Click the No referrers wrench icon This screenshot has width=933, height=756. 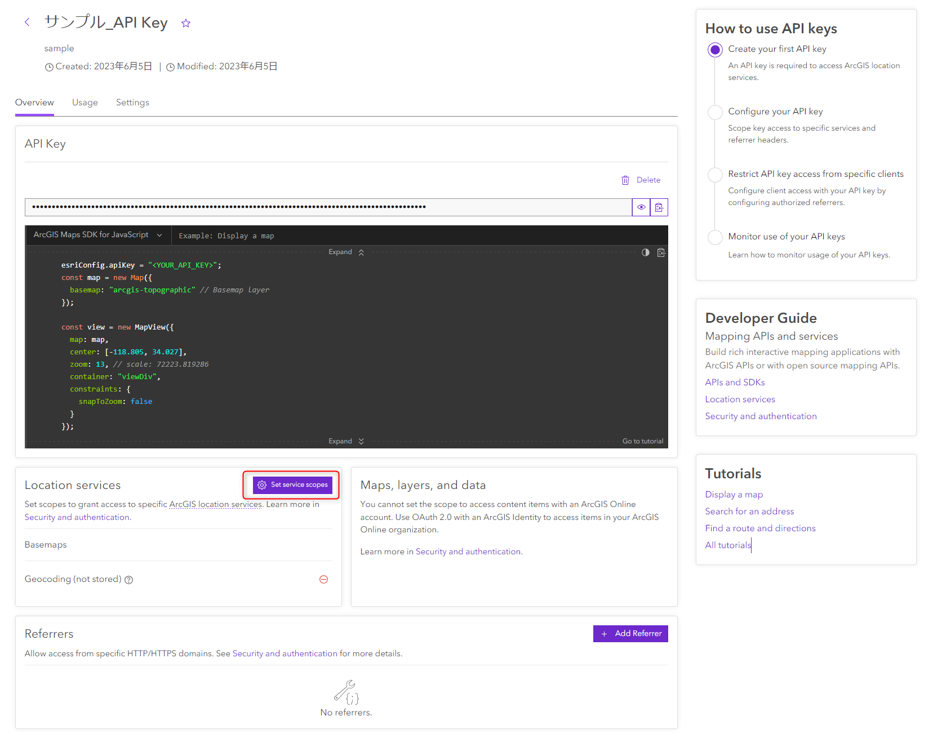pyautogui.click(x=346, y=692)
